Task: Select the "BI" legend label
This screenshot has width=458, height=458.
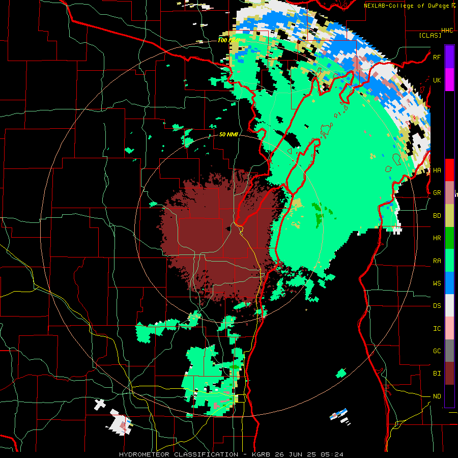Action: click(x=437, y=374)
